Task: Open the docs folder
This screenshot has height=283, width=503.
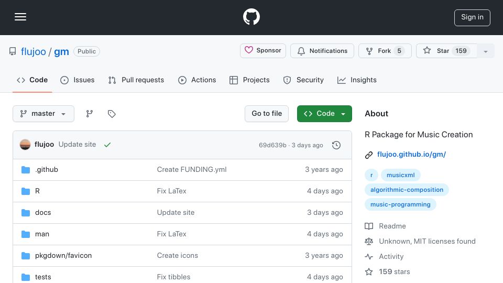Action: [43, 212]
